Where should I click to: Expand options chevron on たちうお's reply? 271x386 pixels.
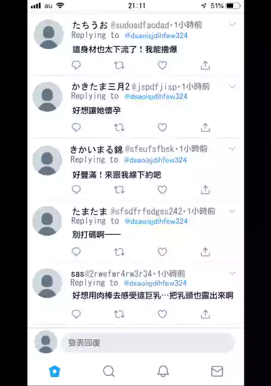(x=232, y=24)
